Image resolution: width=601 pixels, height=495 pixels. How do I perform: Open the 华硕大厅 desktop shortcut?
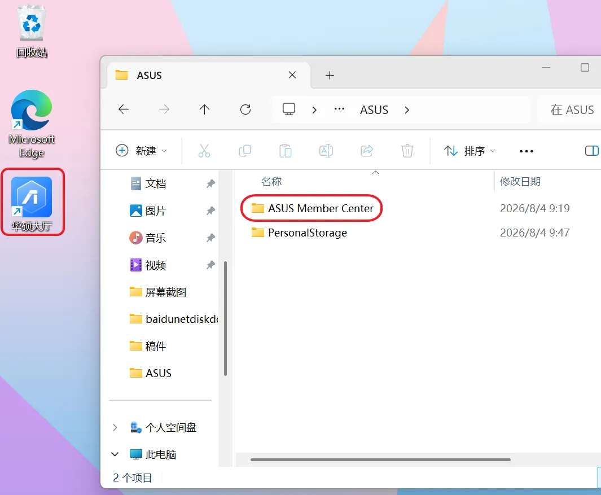click(32, 204)
